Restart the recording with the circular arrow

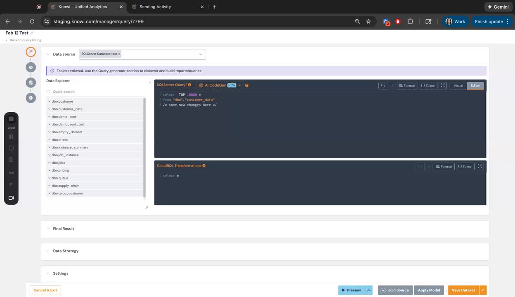[x=11, y=148]
